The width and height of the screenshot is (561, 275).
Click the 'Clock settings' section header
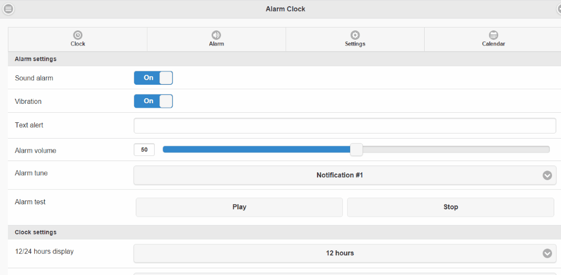pos(284,232)
